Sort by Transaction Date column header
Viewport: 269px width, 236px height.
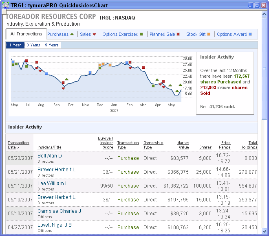[x=18, y=145]
